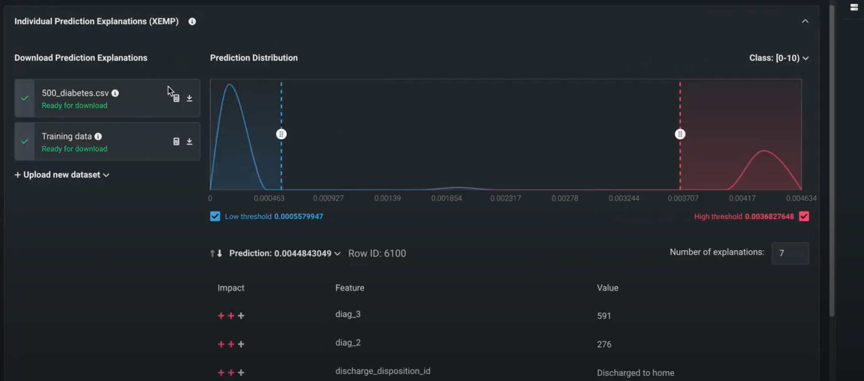Click the Number of explanations input field
This screenshot has width=864, height=381.
[790, 253]
